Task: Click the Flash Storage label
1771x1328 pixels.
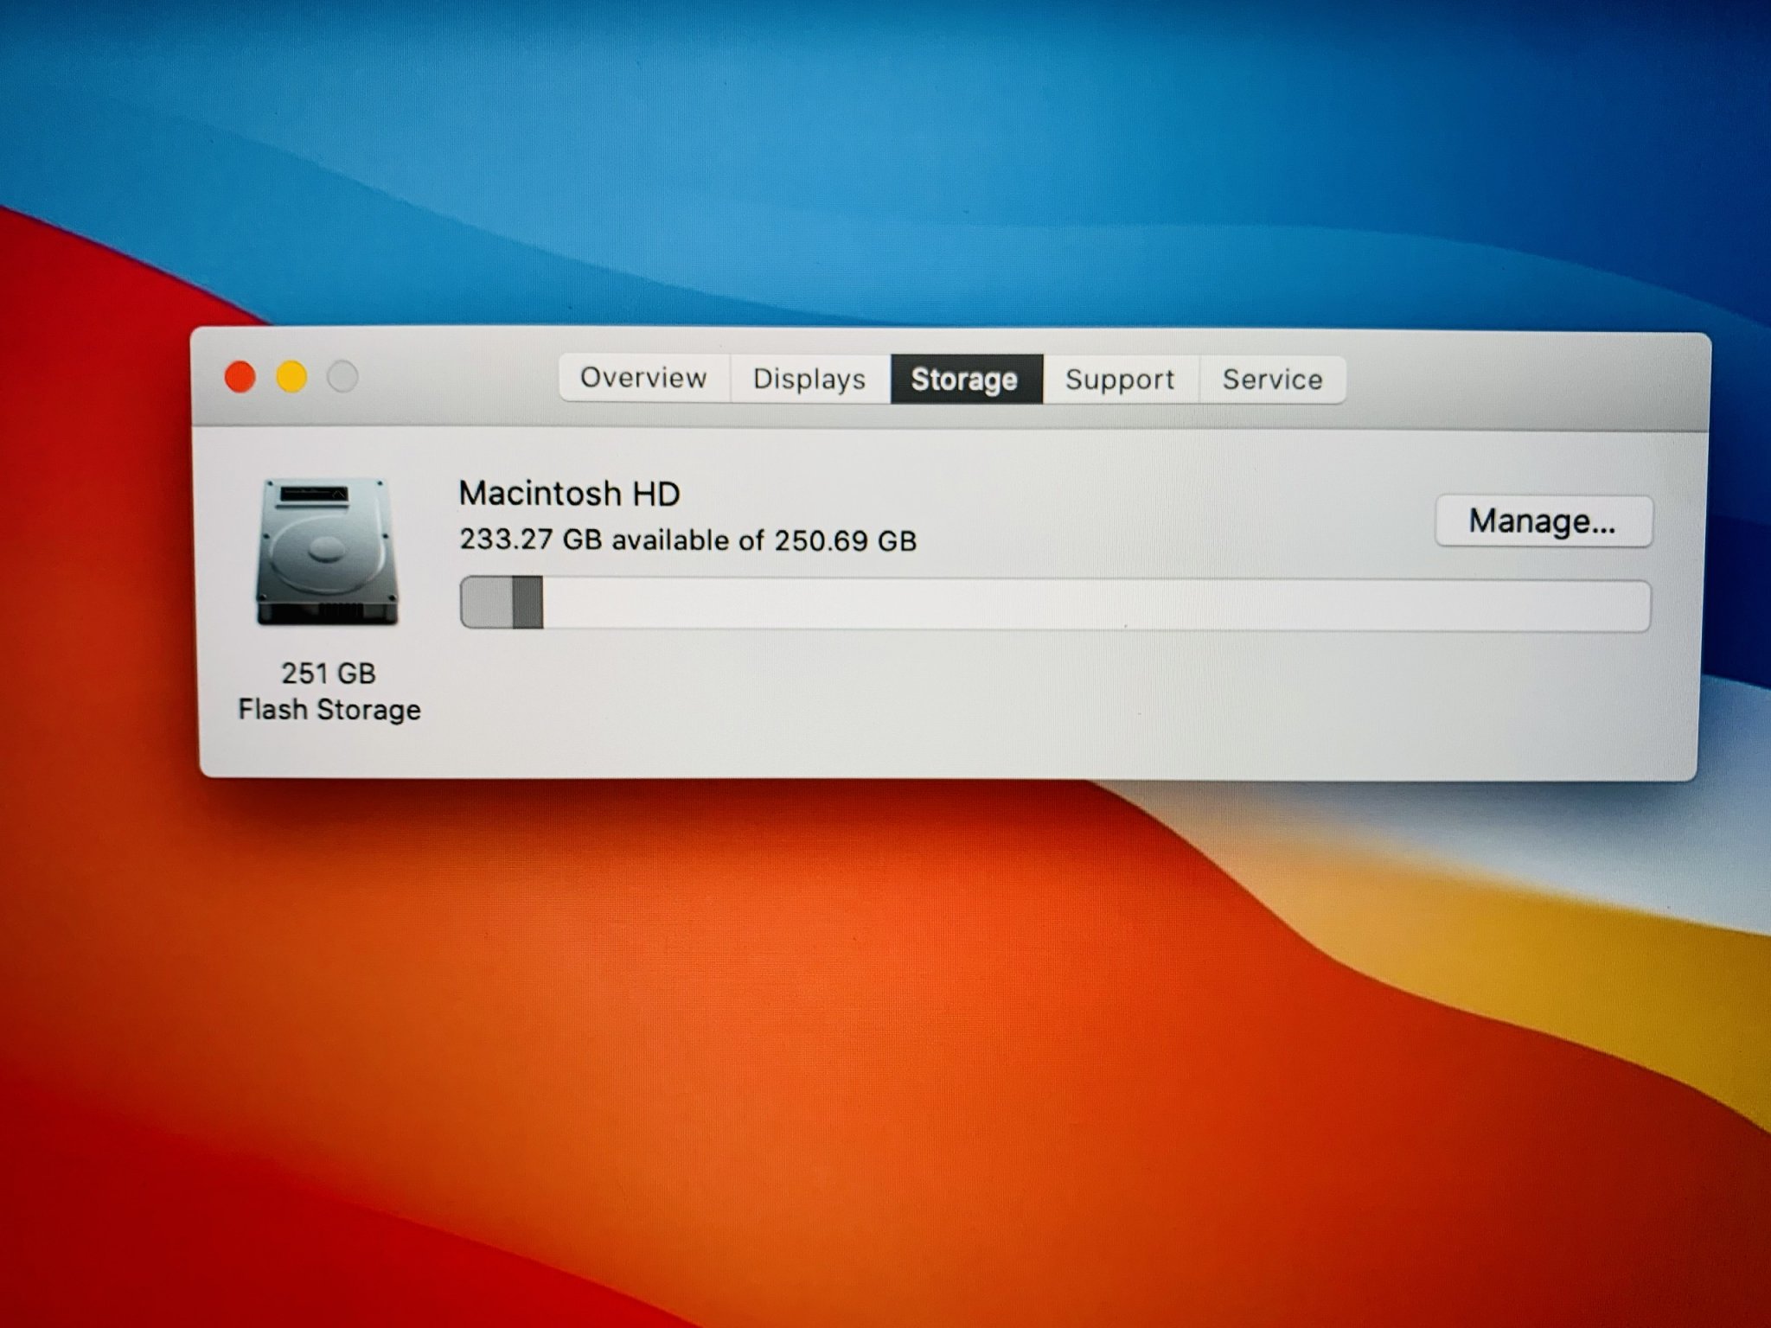Action: [x=329, y=710]
